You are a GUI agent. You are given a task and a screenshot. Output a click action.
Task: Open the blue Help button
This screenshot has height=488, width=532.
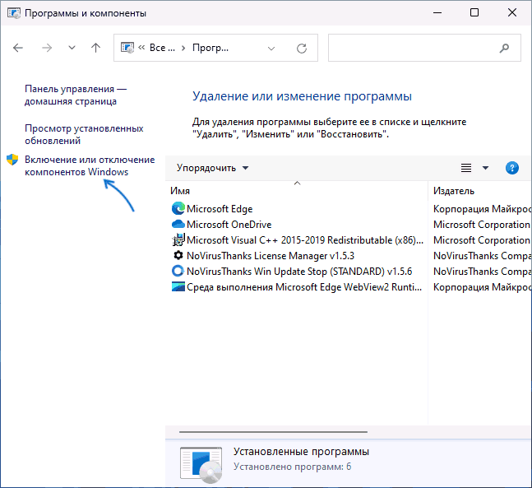[x=511, y=168]
